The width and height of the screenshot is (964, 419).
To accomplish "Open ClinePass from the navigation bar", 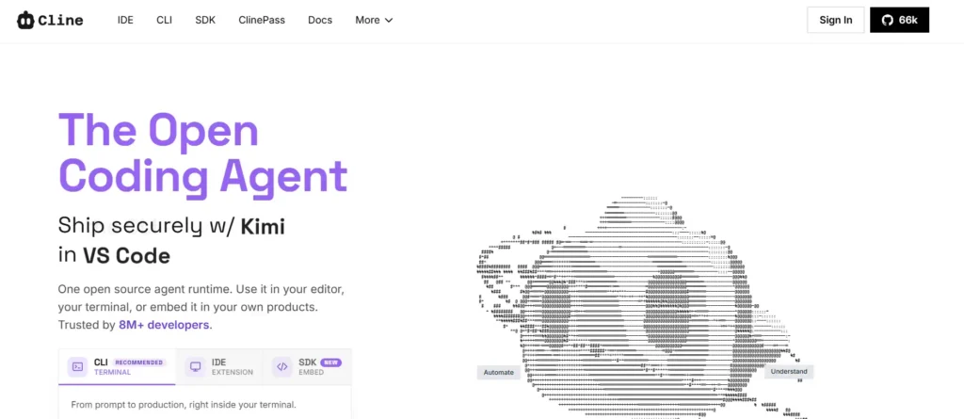I will click(x=262, y=20).
